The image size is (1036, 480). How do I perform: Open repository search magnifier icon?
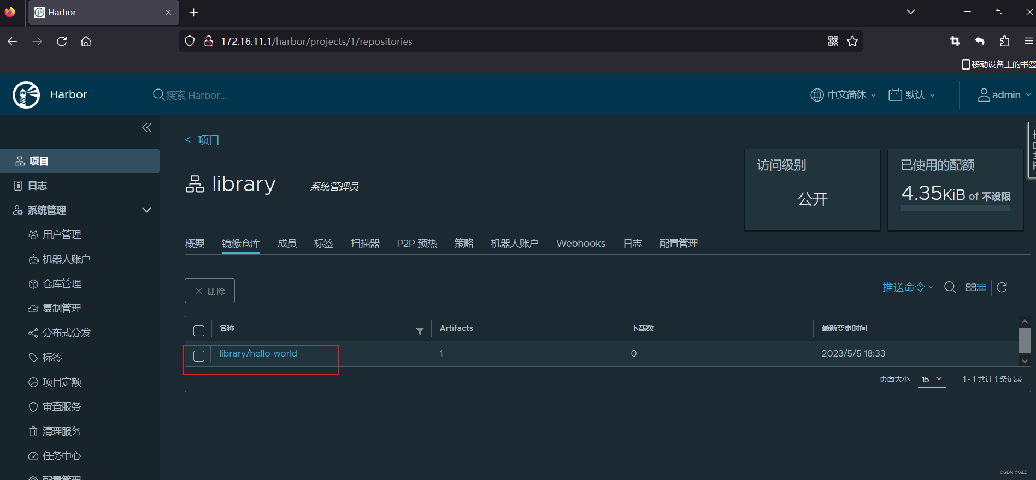point(950,287)
